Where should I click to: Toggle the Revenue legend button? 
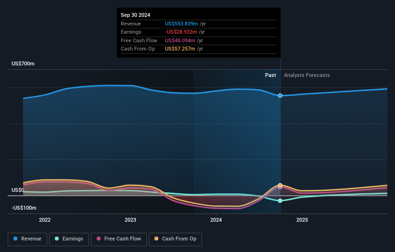(x=27, y=239)
